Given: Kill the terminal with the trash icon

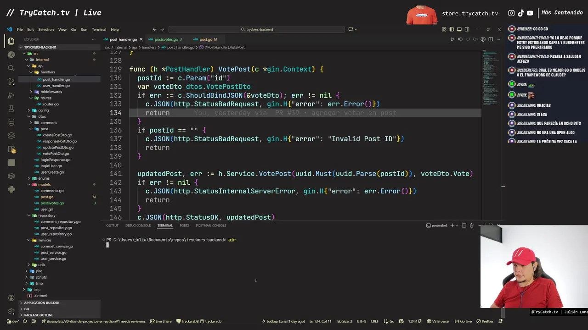Looking at the screenshot, I should (x=471, y=225).
